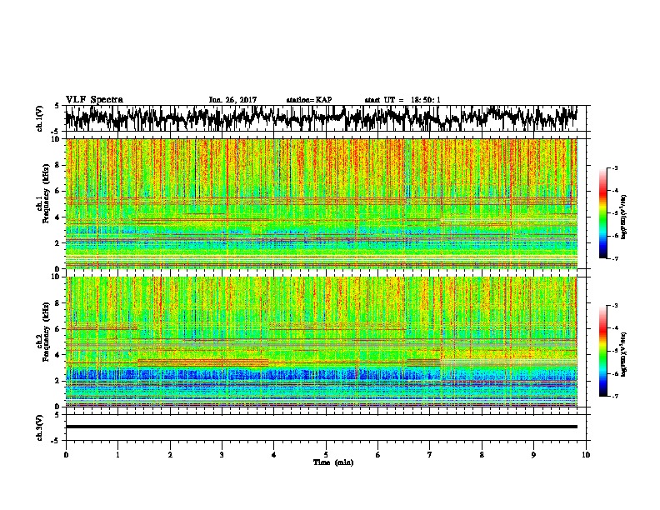Click the "VLF Spectra" plot title
The image size is (660, 510).
tap(94, 100)
